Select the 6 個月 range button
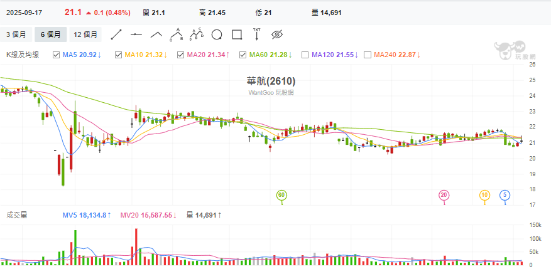The width and height of the screenshot is (551, 269). pos(50,34)
